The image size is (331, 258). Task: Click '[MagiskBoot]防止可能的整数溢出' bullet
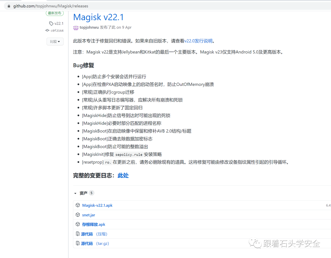[115, 147]
